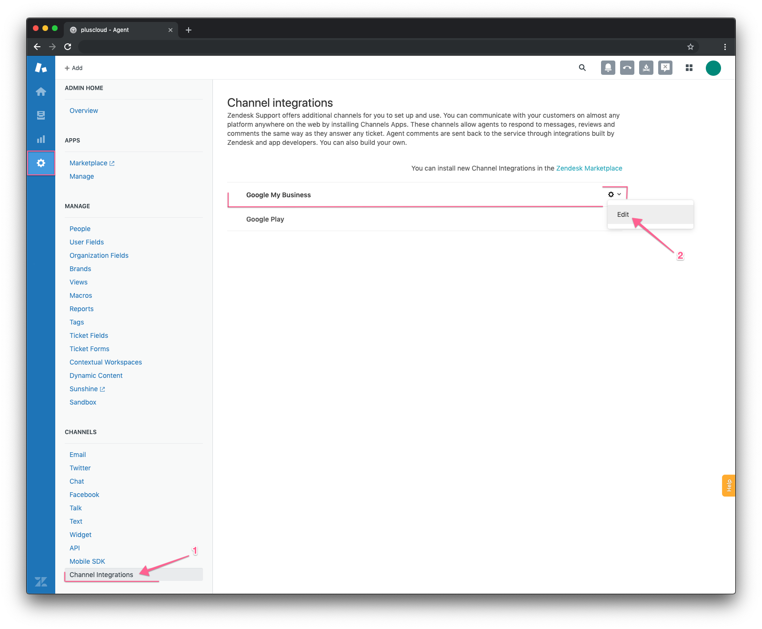Choose Edit from the dropdown menu
The image size is (762, 629).
[x=651, y=214]
